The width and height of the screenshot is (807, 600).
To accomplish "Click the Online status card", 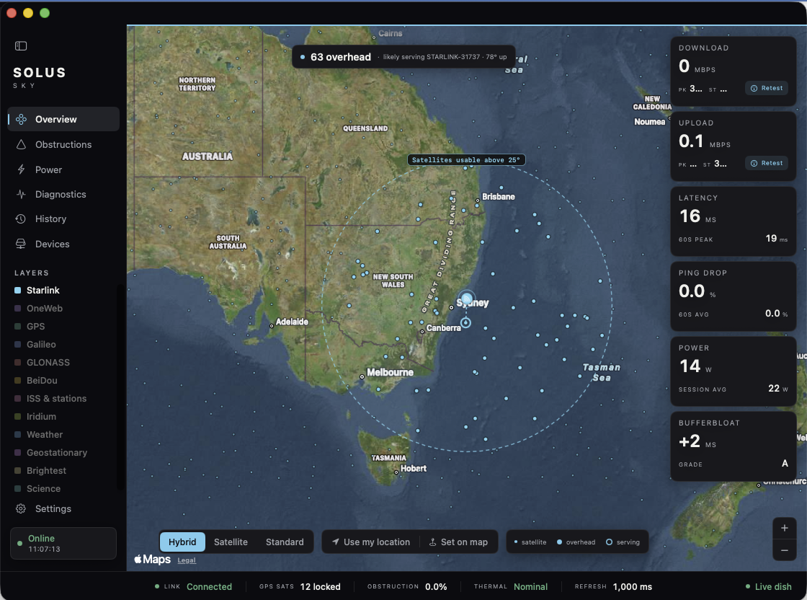I will [63, 543].
